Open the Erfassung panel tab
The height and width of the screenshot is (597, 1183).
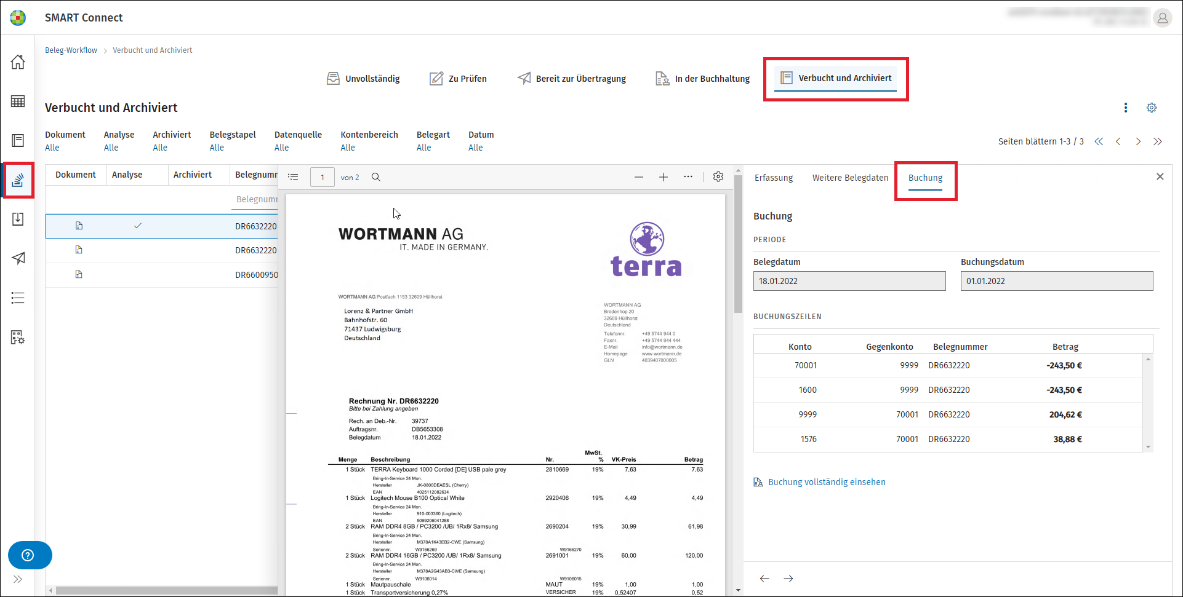[x=774, y=178]
